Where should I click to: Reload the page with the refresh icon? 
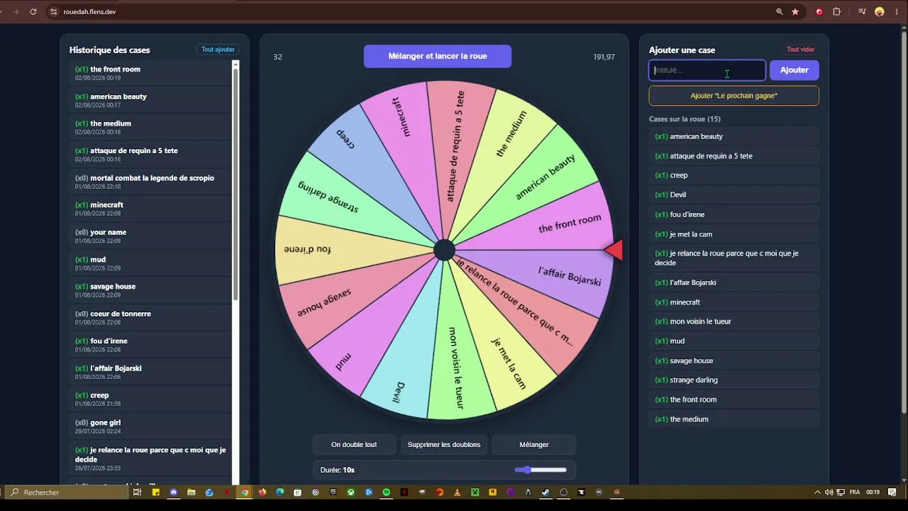pos(33,11)
